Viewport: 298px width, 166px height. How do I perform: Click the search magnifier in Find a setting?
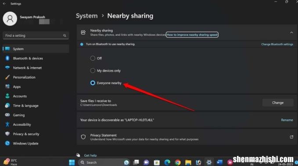click(x=65, y=35)
